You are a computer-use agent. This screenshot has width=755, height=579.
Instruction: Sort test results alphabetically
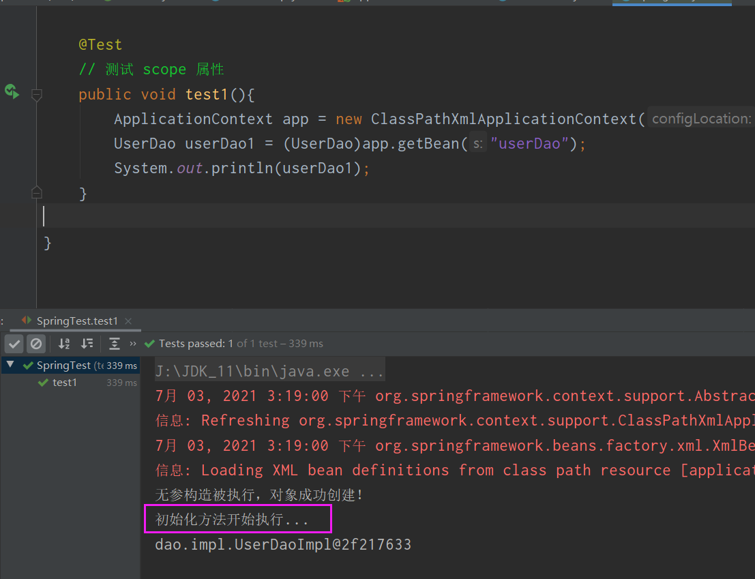tap(64, 344)
